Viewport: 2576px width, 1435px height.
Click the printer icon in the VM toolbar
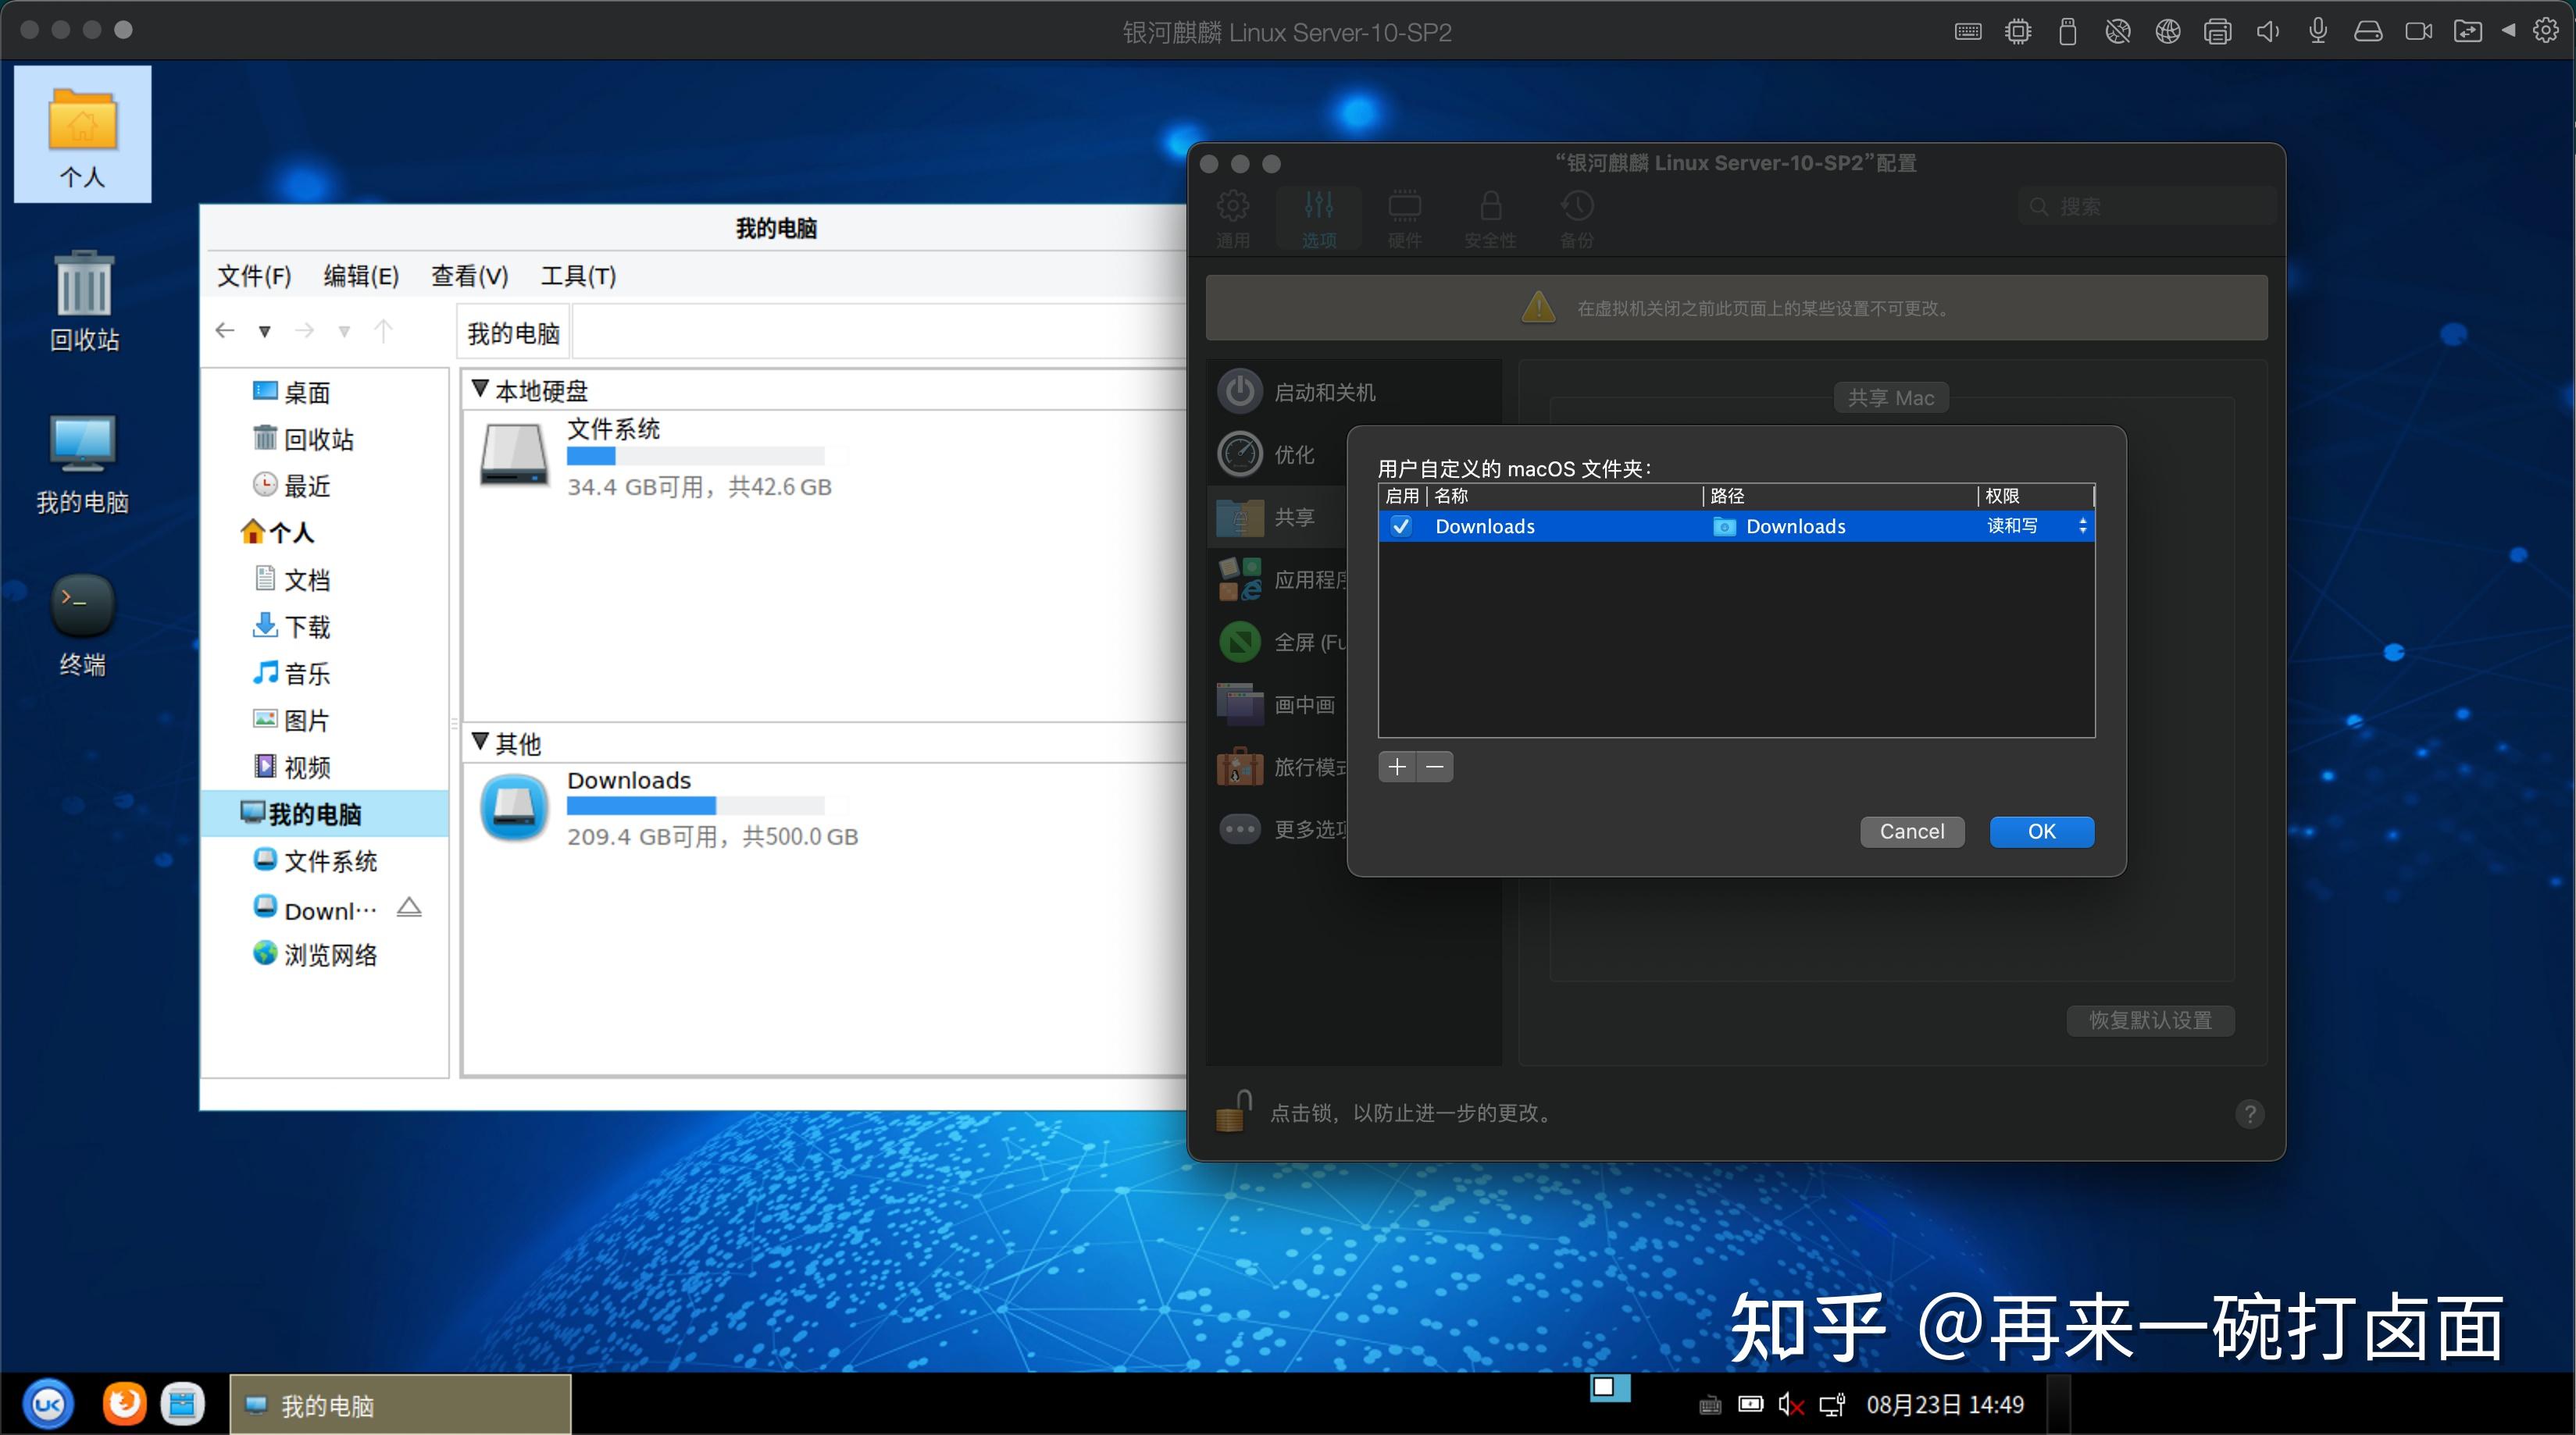point(2217,31)
